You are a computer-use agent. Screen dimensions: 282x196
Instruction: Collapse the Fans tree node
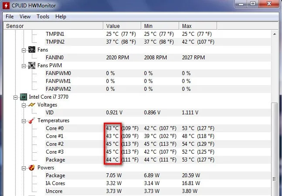point(24,51)
